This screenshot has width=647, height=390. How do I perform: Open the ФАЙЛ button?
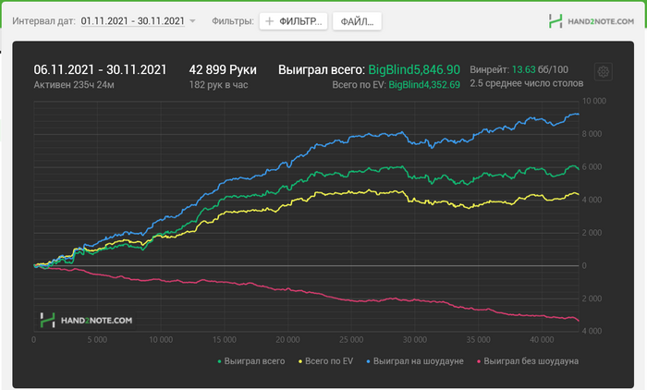pos(357,21)
